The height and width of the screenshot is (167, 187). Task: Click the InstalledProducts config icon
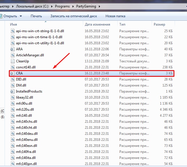[x=12, y=91]
